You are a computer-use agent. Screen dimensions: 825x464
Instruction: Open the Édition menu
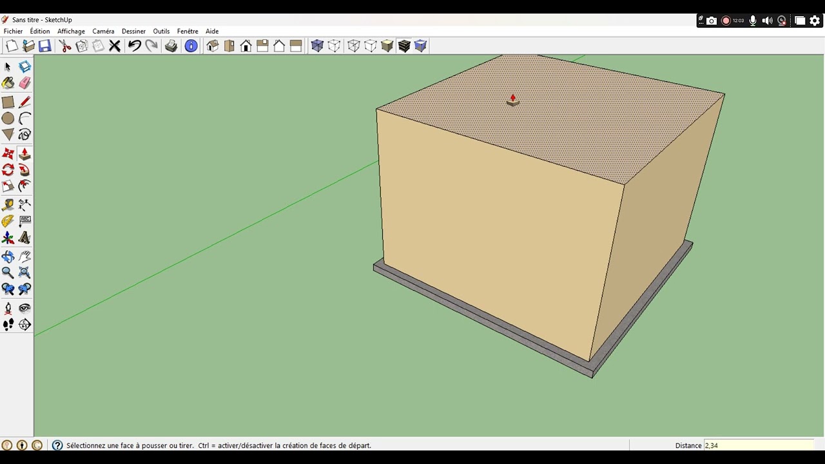click(40, 31)
